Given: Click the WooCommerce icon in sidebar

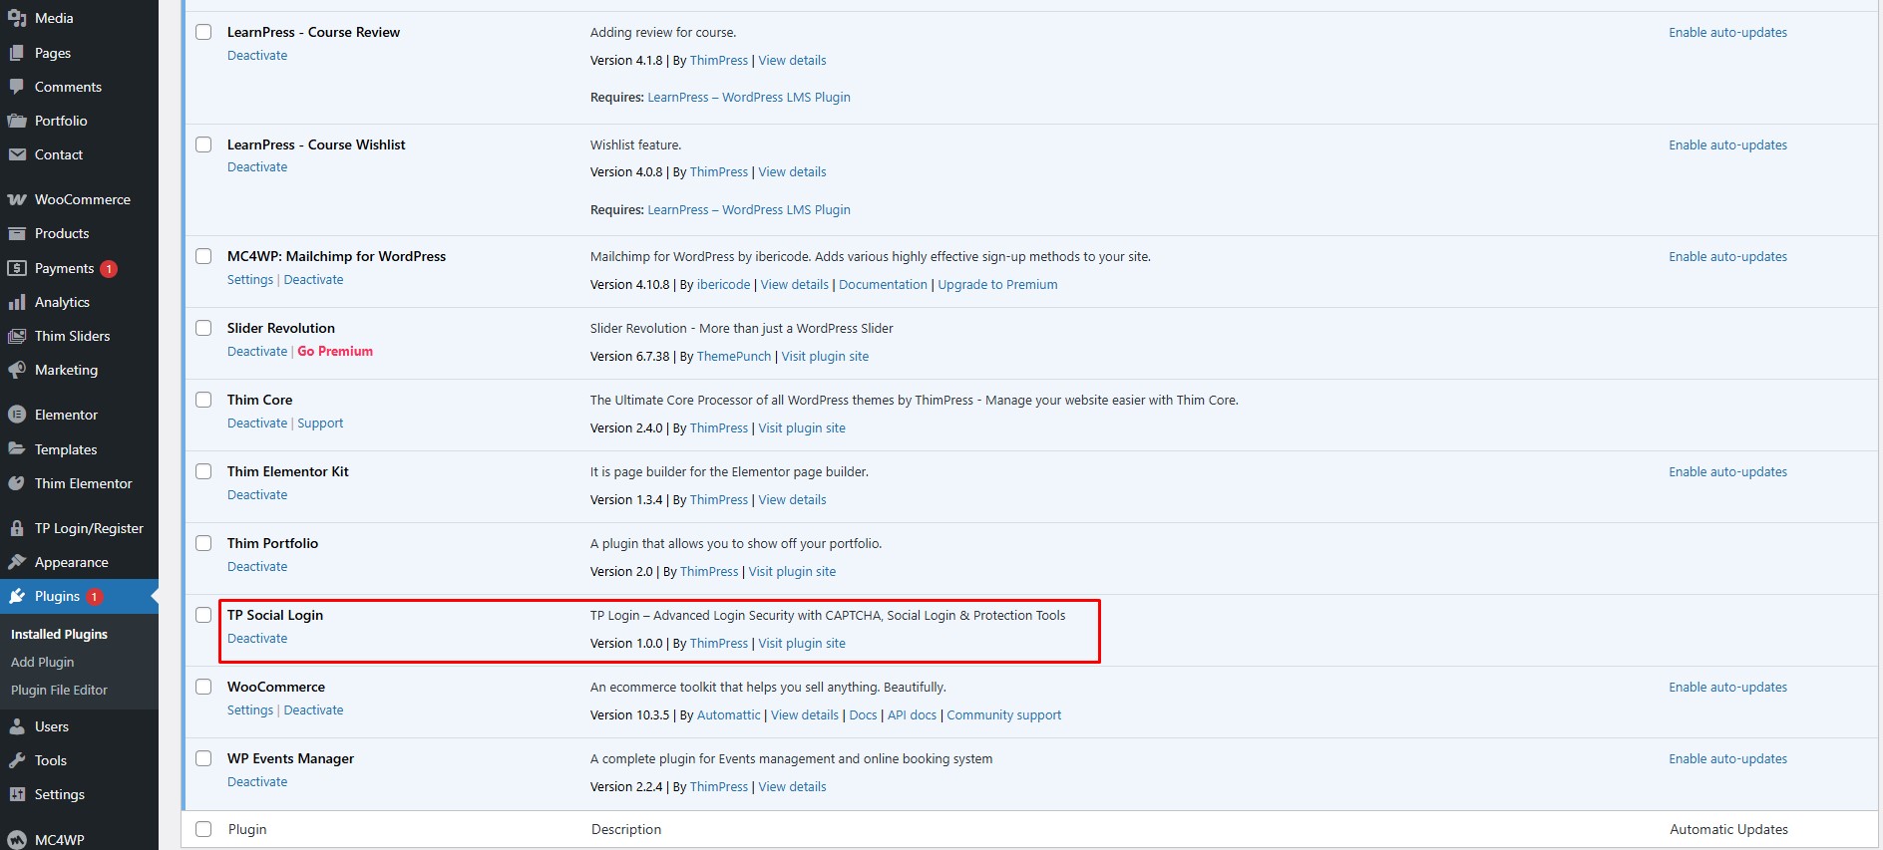Looking at the screenshot, I should point(17,199).
